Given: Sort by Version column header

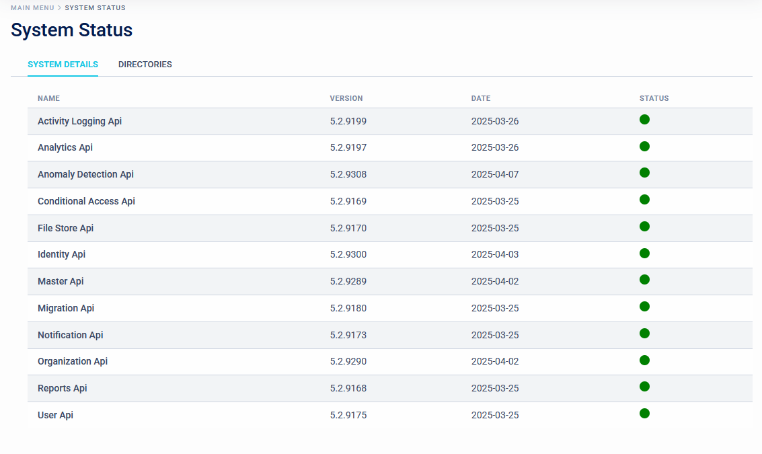Looking at the screenshot, I should (x=346, y=98).
